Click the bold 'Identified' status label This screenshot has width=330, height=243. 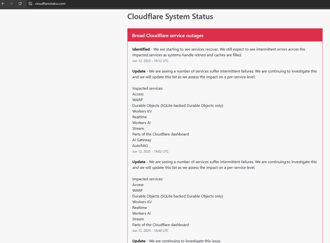pos(141,49)
